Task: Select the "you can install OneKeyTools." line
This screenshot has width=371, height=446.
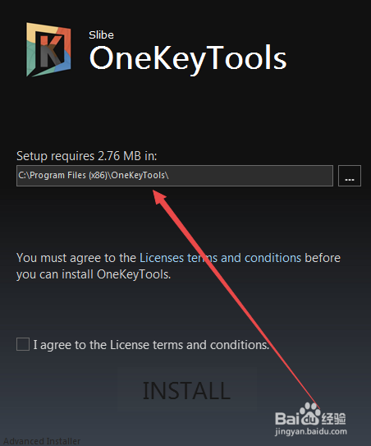Action: (94, 274)
